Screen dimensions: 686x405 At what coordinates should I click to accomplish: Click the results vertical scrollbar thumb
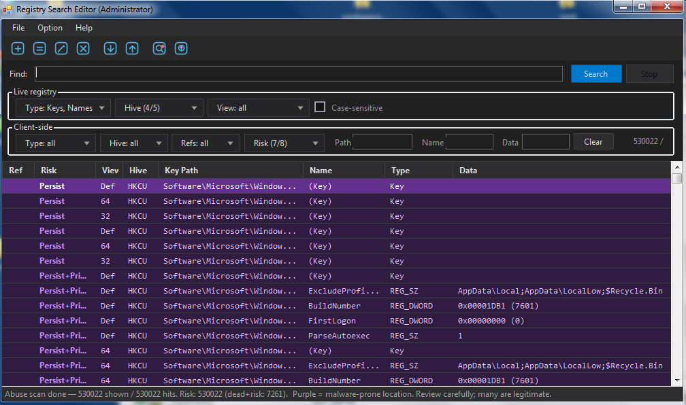676,178
